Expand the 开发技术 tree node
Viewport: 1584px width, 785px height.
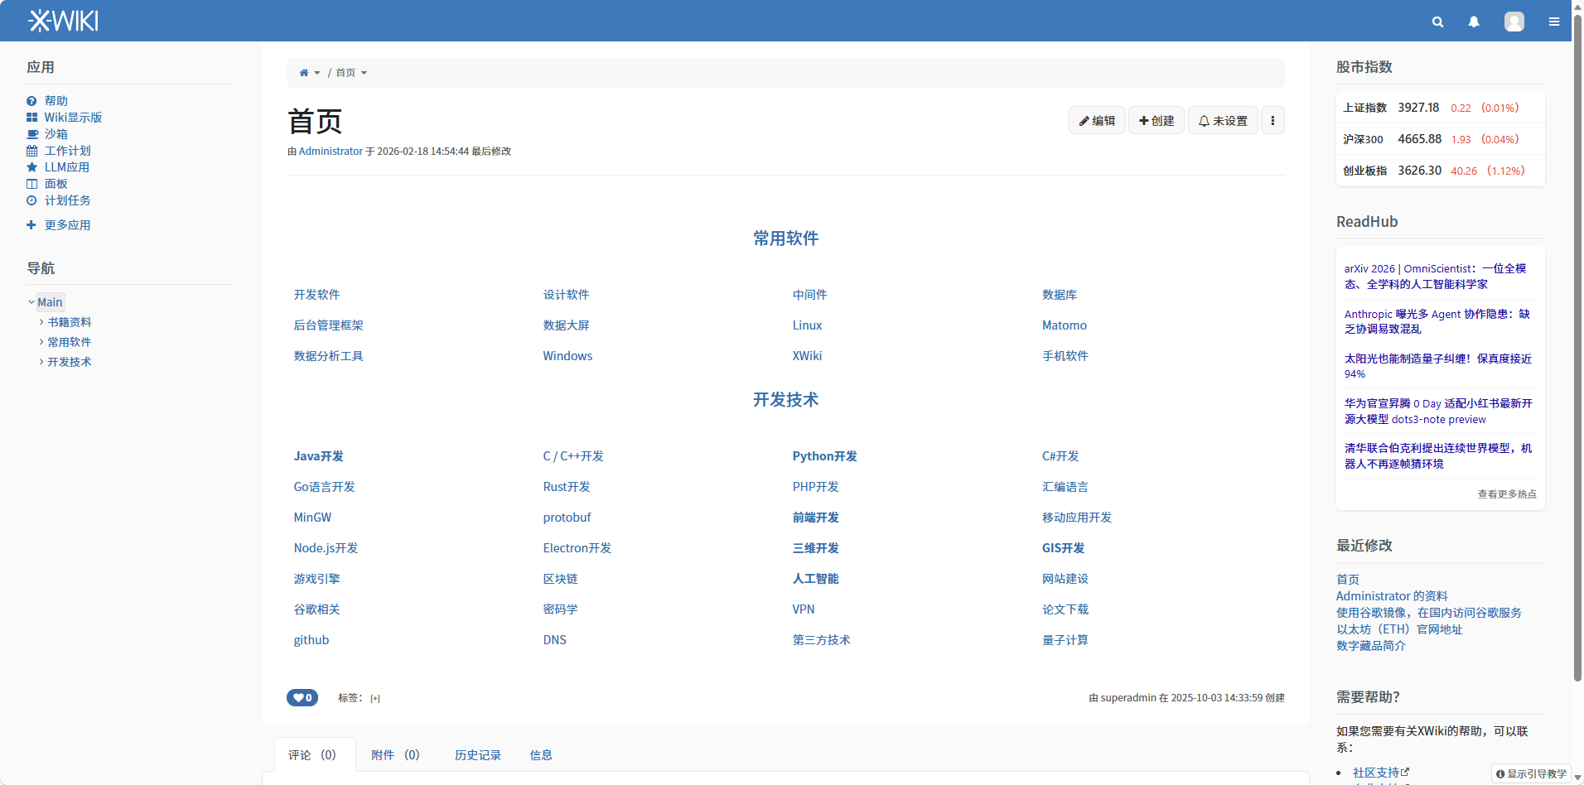[x=41, y=362]
